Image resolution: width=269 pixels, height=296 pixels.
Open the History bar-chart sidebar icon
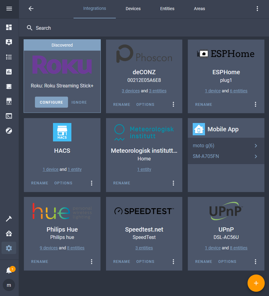(9, 71)
